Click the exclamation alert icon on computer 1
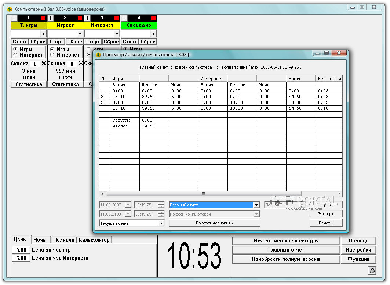This screenshot has height=285, width=390. (x=14, y=18)
